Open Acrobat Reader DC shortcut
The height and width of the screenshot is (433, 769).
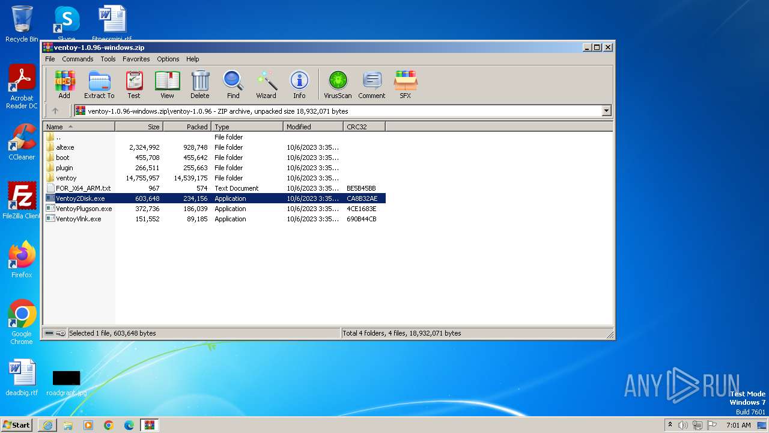click(22, 87)
